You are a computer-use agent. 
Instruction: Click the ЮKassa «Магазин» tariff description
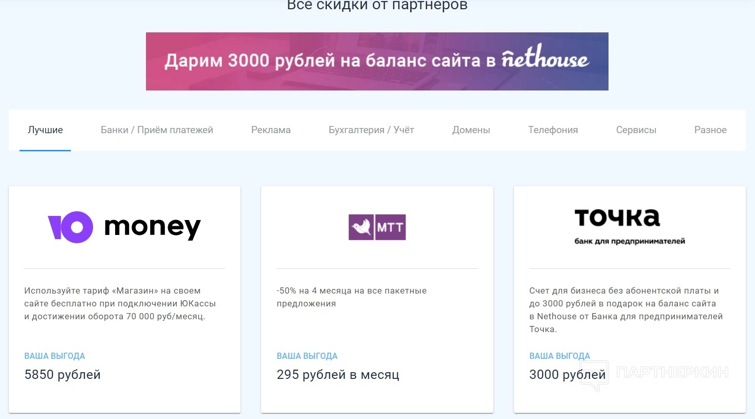click(120, 303)
